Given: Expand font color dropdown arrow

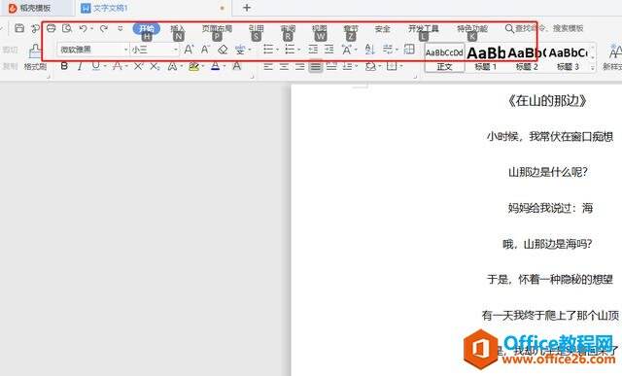Looking at the screenshot, I should [x=225, y=66].
